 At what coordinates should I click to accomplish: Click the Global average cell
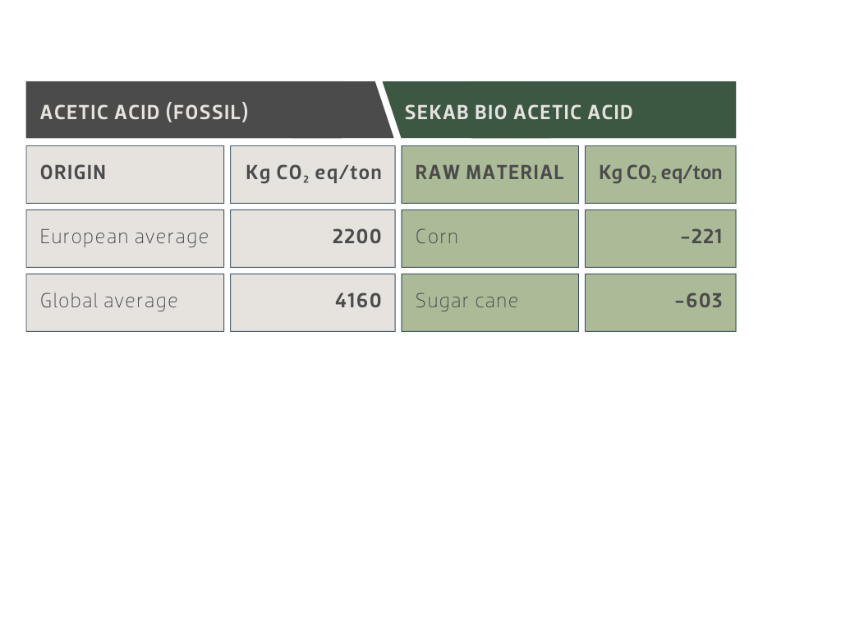coord(125,302)
